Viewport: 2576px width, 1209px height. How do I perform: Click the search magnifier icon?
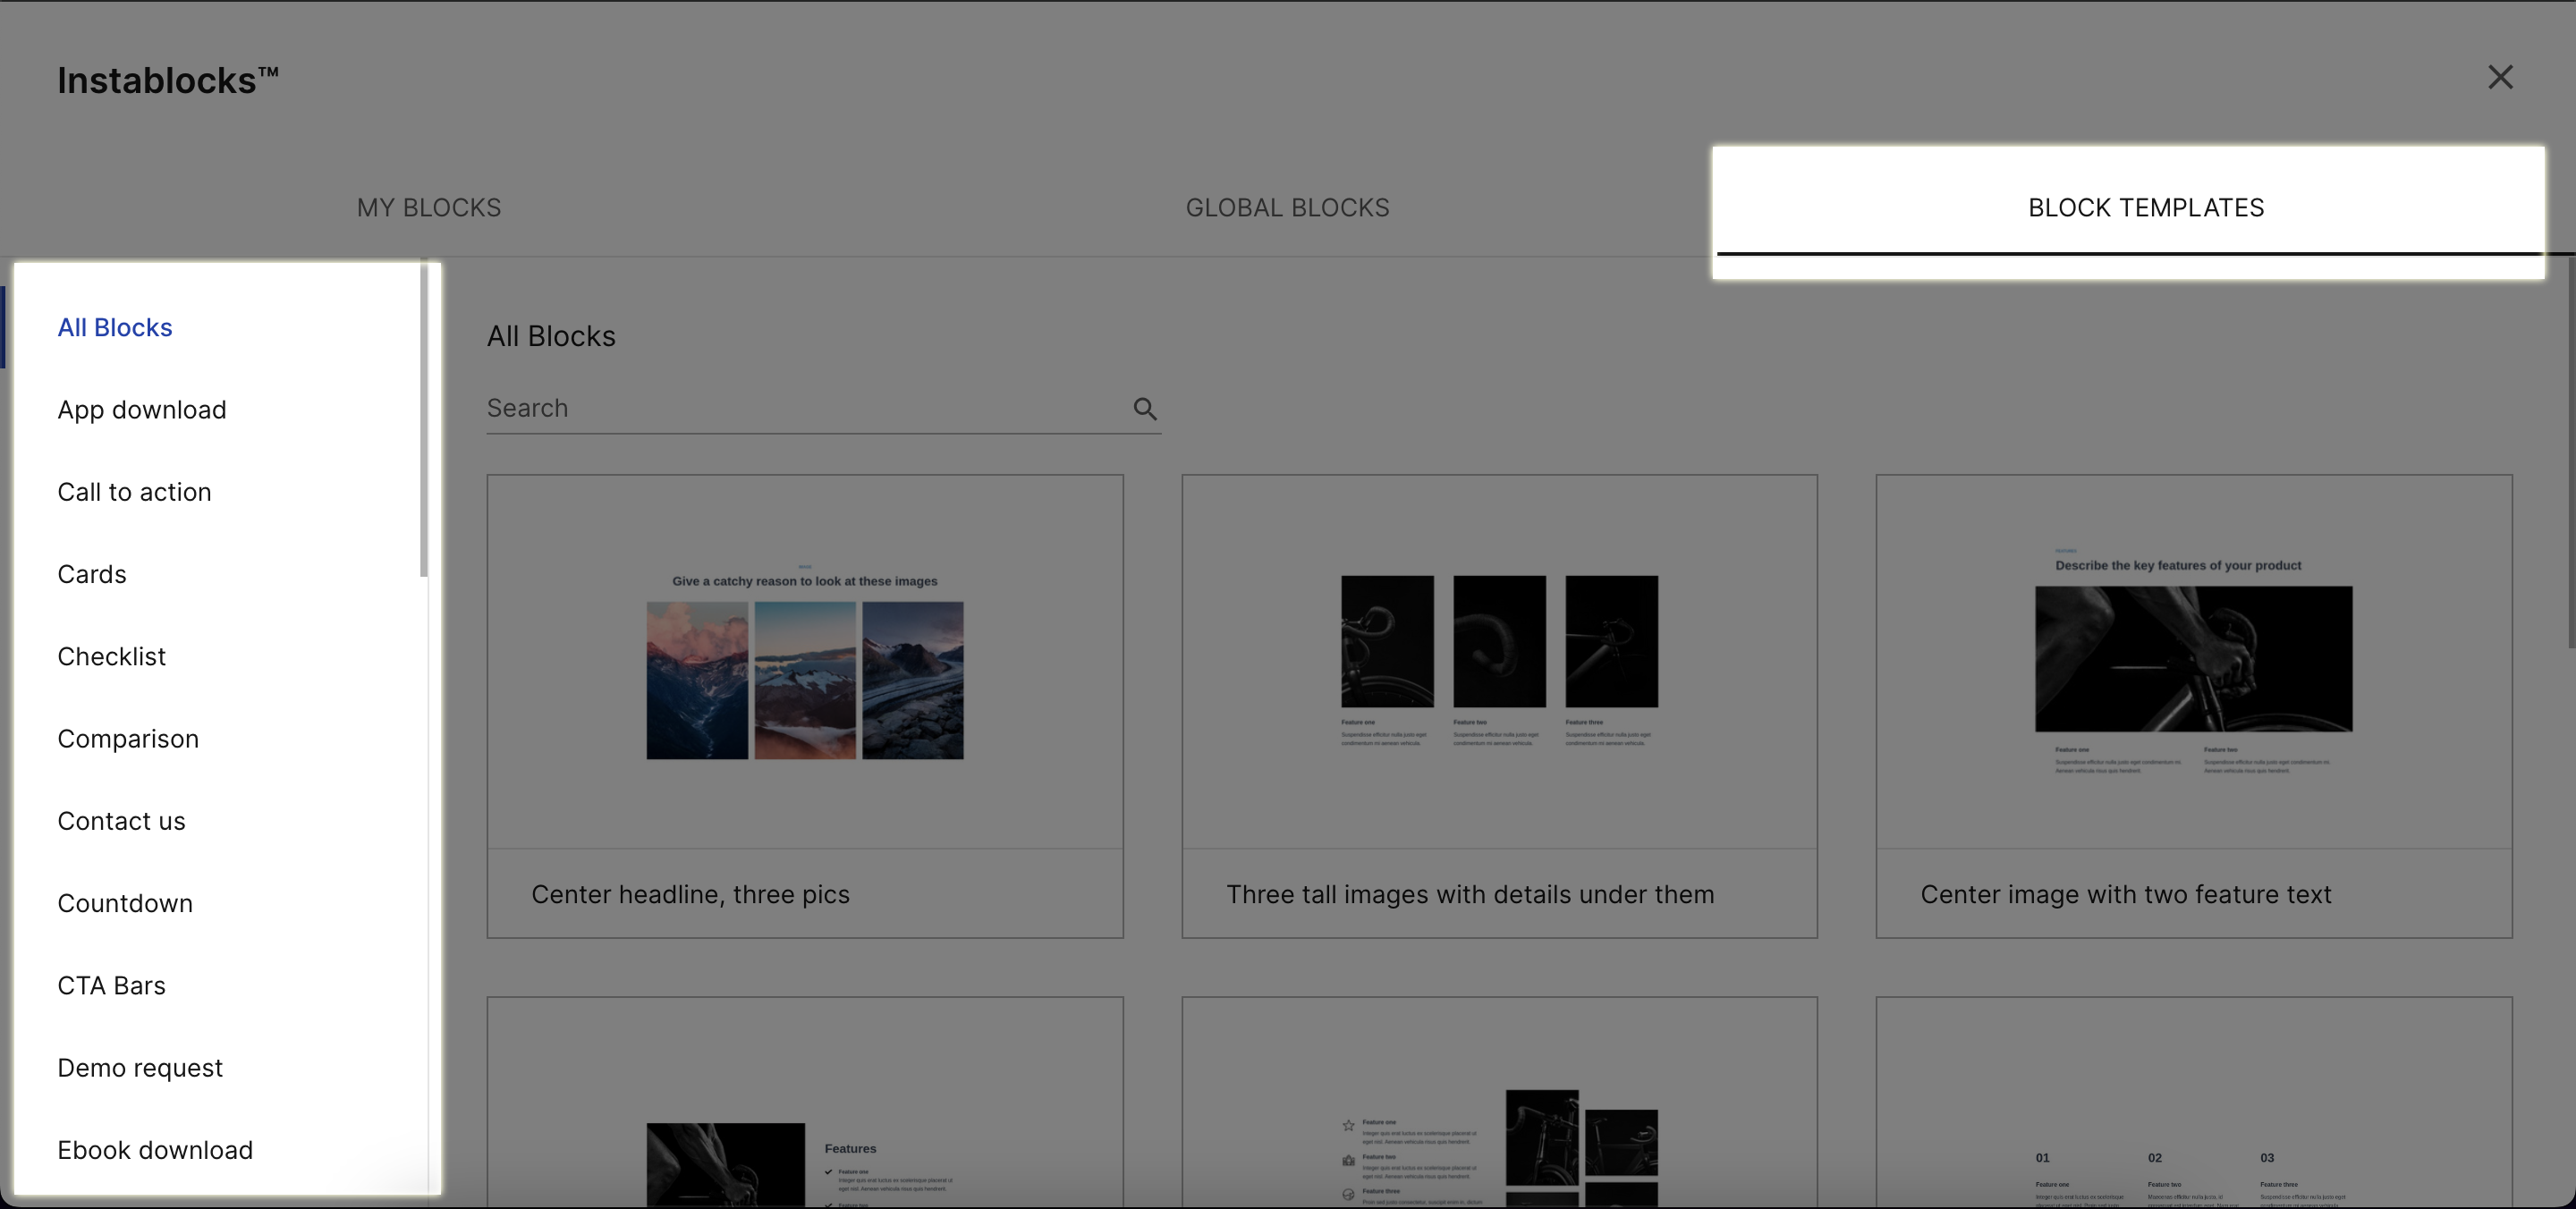pos(1145,408)
